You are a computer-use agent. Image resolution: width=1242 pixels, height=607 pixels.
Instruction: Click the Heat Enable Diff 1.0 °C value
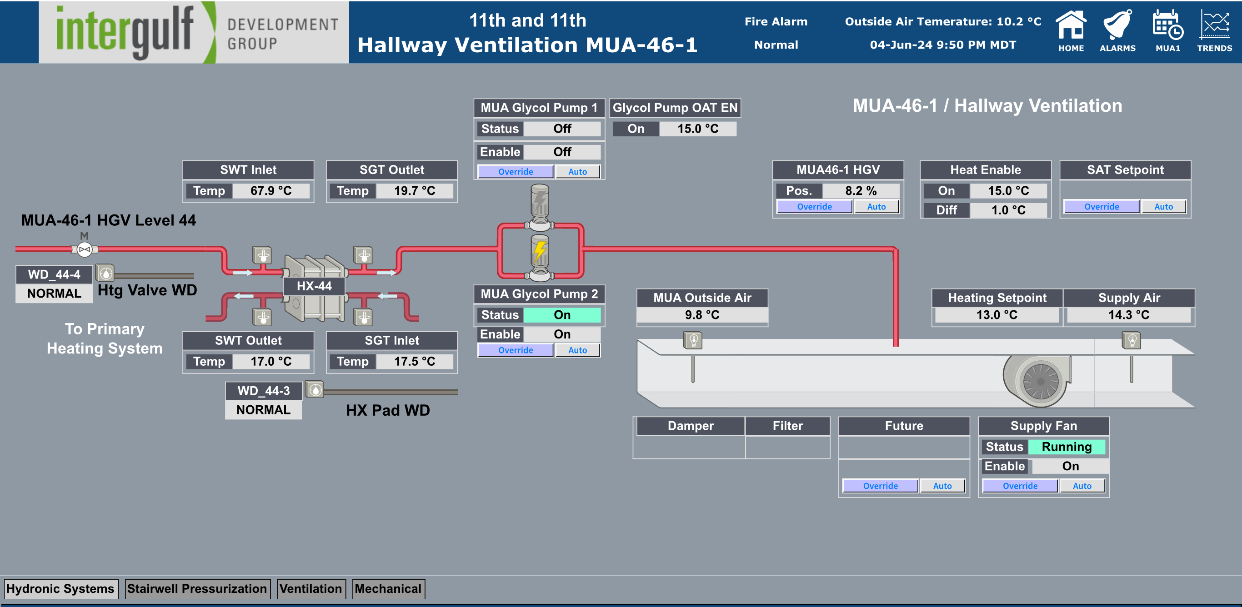tap(1008, 210)
